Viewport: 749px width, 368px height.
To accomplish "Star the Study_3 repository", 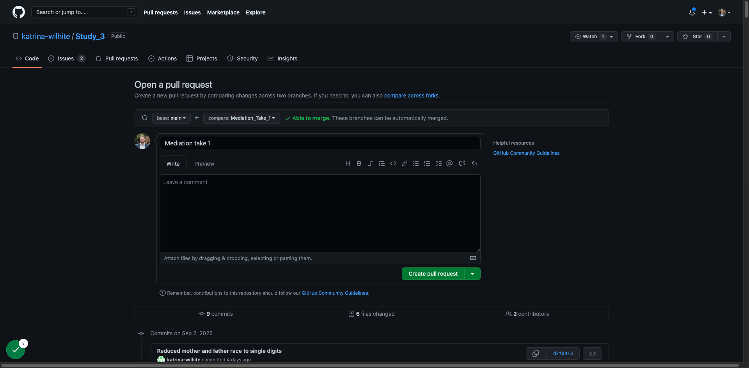I will [x=698, y=36].
